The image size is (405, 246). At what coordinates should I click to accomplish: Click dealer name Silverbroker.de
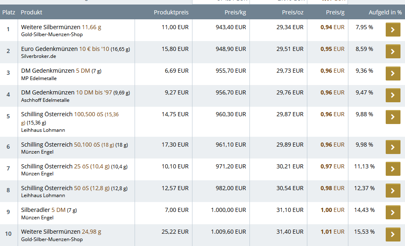(39, 56)
